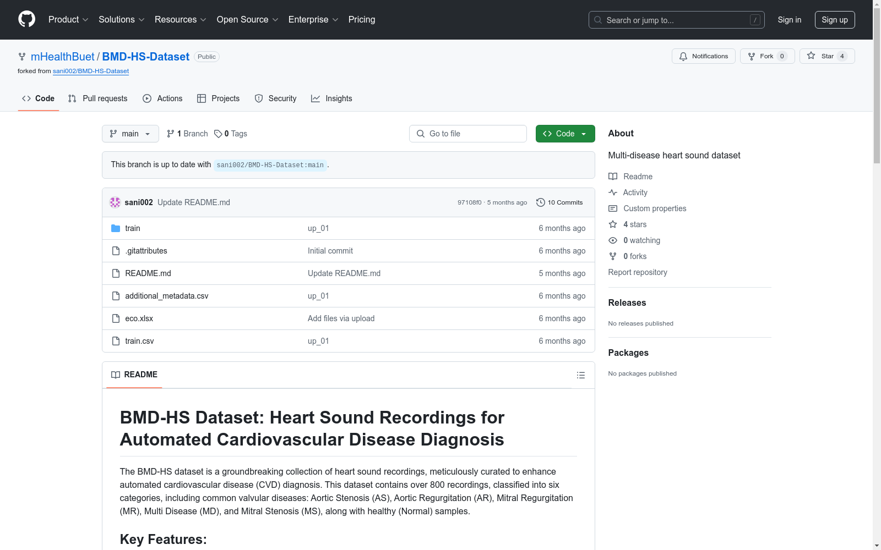Open the branch selector showing main

[130, 133]
